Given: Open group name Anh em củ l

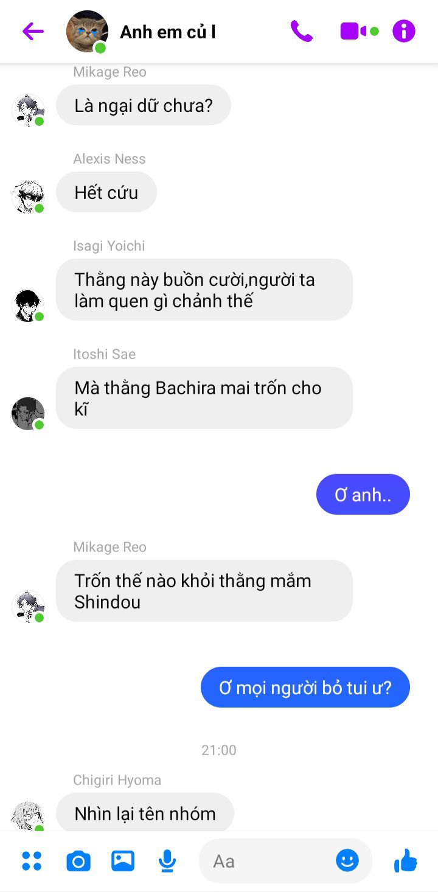Looking at the screenshot, I should (168, 32).
